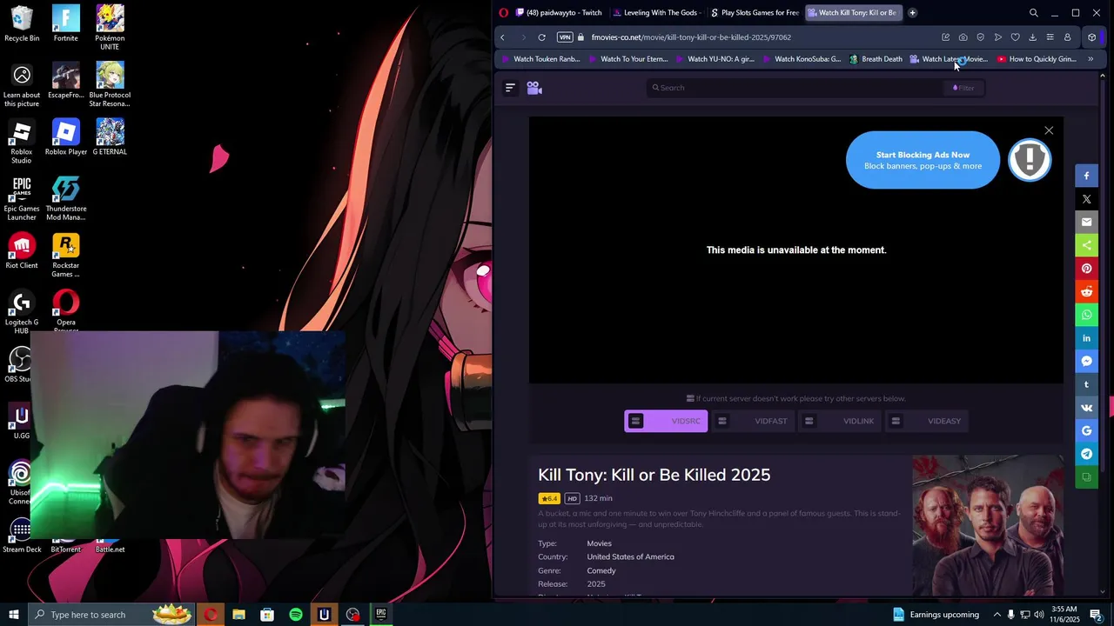Share the page on X (Twitter)
This screenshot has width=1114, height=626.
pyautogui.click(x=1086, y=199)
